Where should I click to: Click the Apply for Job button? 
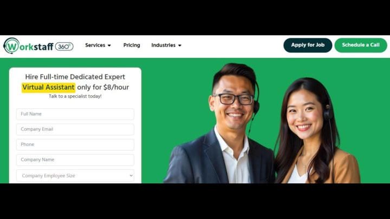308,45
